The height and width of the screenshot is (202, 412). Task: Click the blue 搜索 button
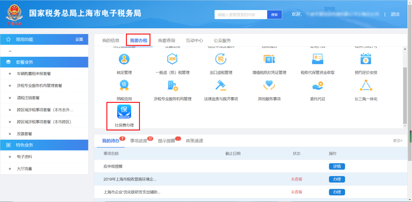274,15
